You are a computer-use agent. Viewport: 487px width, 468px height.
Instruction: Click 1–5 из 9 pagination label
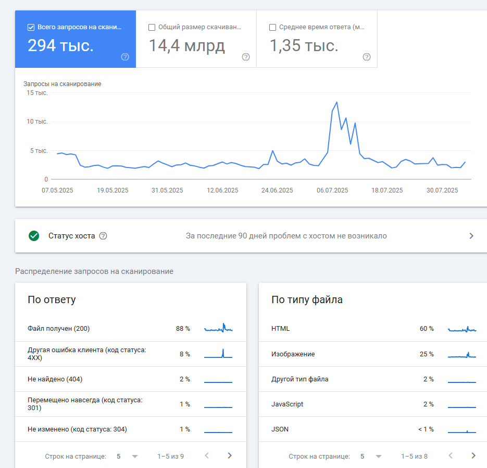(170, 456)
